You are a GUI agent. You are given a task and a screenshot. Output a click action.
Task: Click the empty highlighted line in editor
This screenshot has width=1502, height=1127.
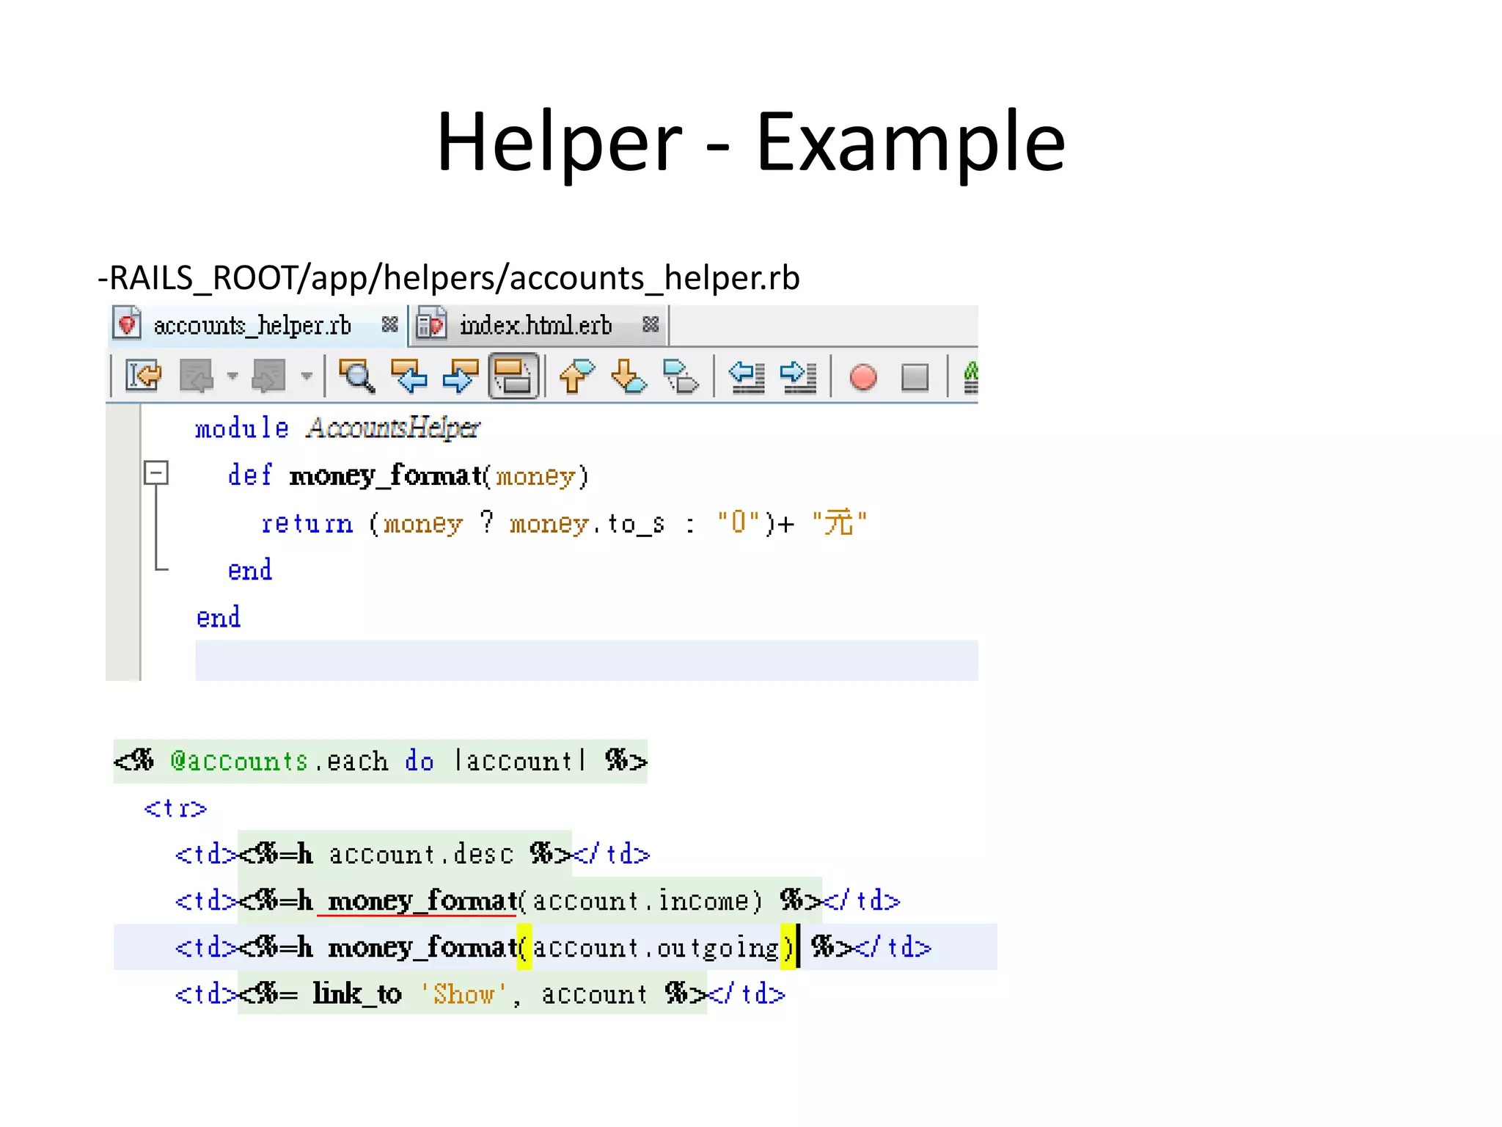(x=586, y=660)
